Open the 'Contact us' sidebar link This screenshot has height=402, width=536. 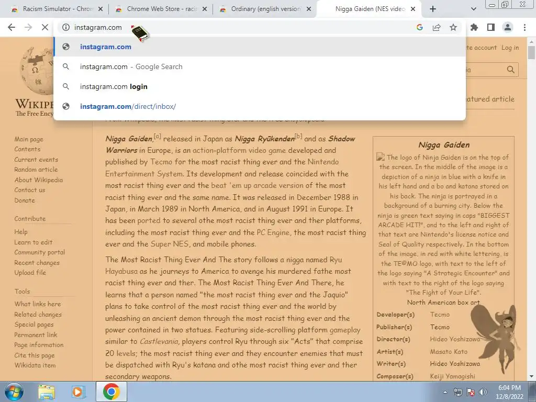30,189
